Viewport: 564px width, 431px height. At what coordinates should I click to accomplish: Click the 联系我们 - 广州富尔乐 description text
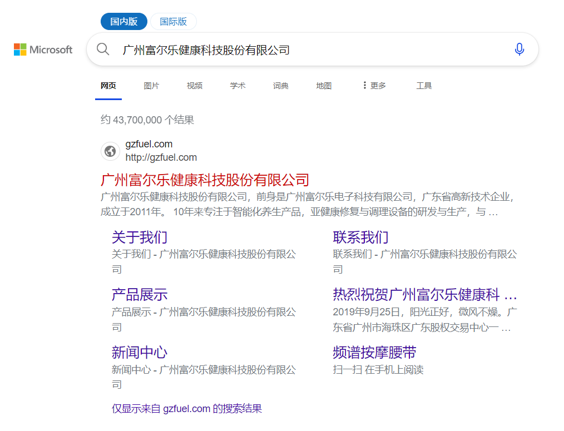click(425, 261)
